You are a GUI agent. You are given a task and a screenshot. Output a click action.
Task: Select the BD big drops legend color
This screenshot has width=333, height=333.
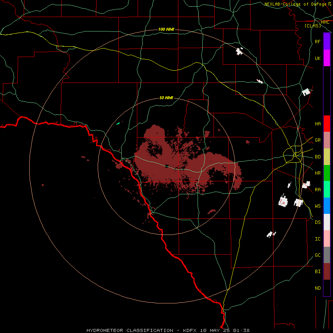(x=327, y=157)
